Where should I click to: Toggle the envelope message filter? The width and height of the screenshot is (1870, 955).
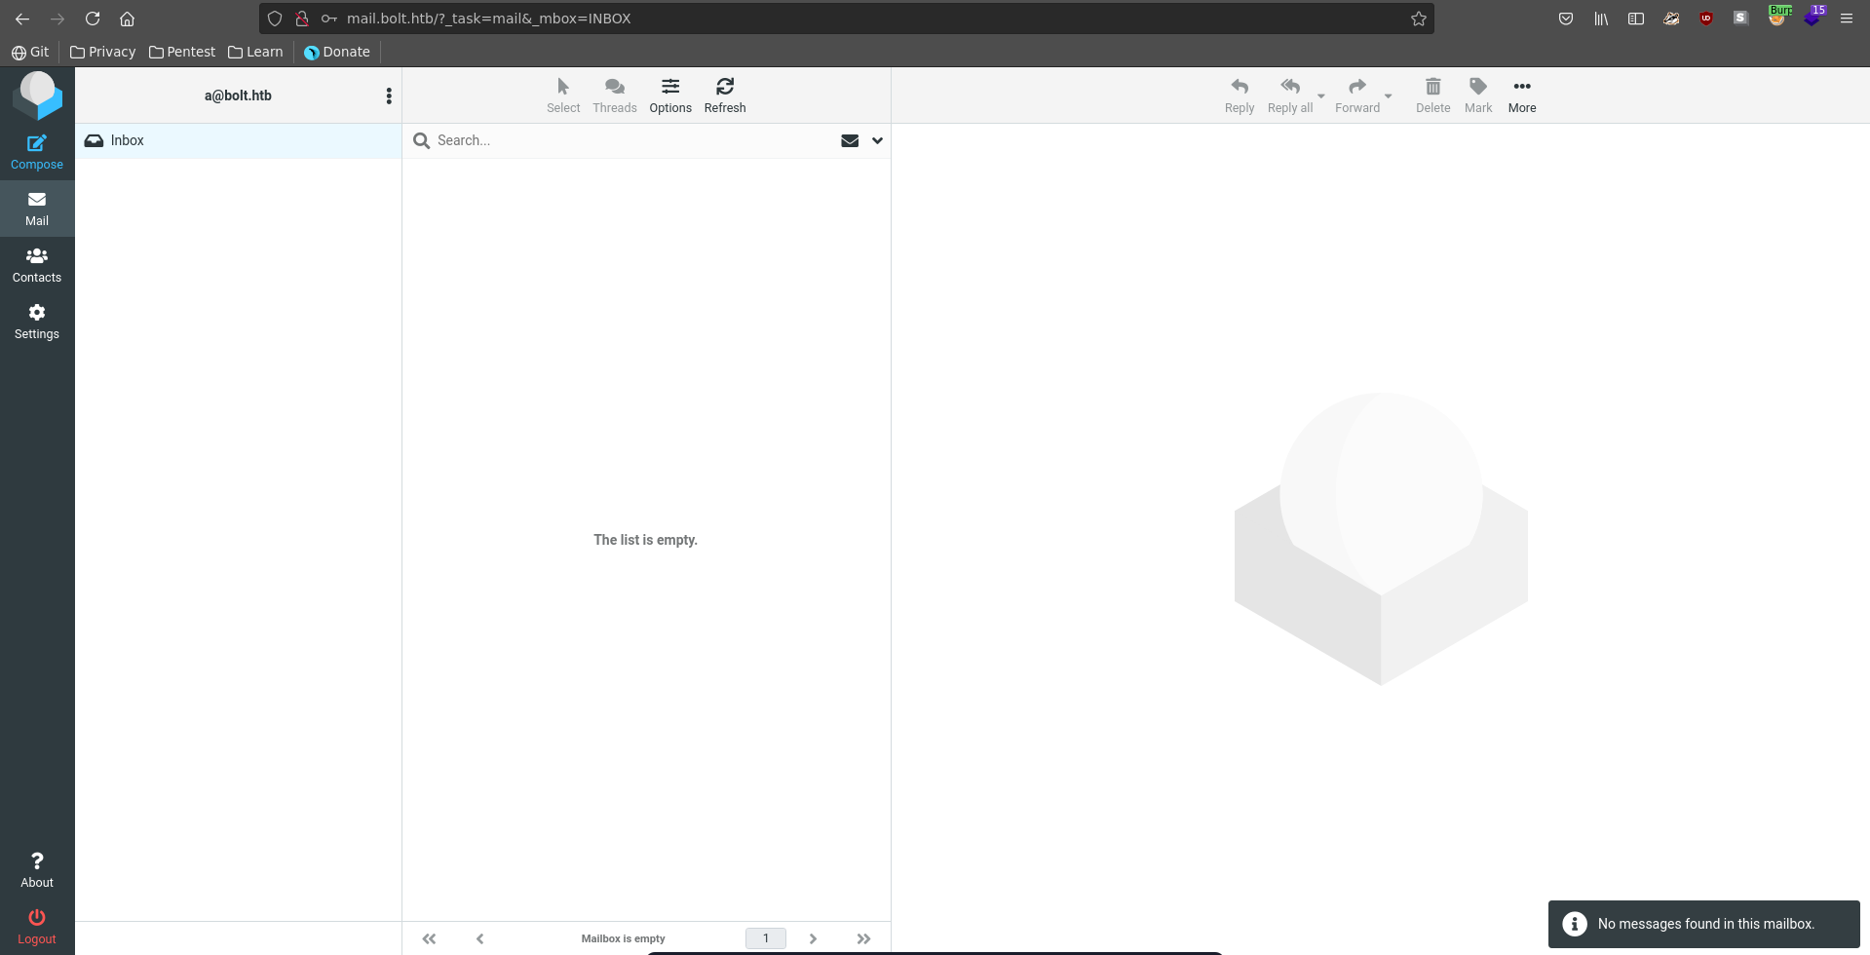pos(850,140)
